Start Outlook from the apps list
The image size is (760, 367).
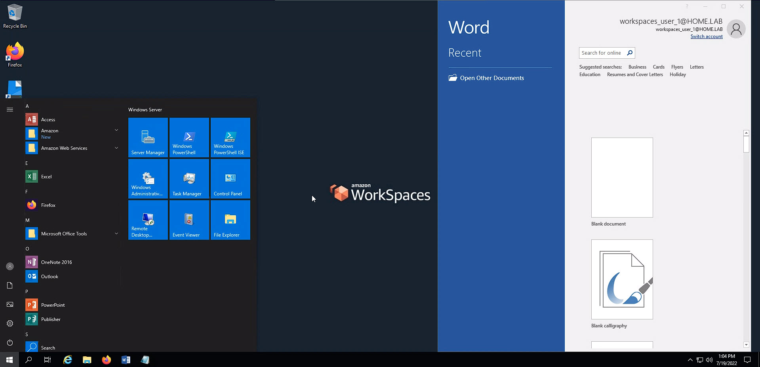point(49,276)
